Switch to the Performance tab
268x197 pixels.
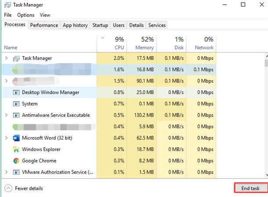click(44, 25)
